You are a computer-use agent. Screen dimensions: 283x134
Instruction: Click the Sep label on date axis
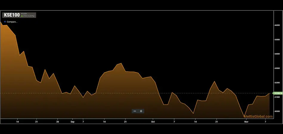pos(72,121)
